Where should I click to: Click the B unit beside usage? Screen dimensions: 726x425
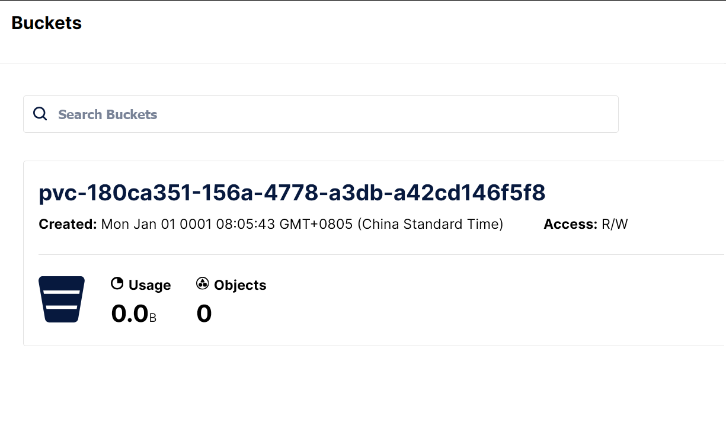(x=153, y=318)
